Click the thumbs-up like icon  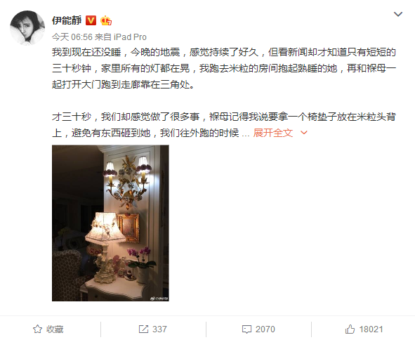(350, 329)
